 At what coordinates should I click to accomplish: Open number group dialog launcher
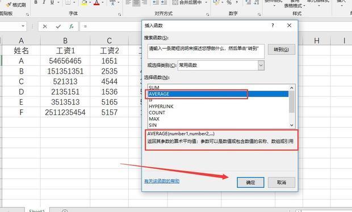[259, 14]
